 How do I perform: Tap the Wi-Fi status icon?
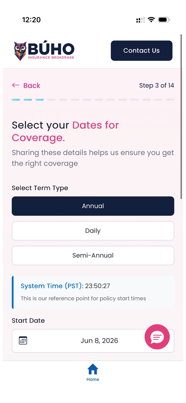click(151, 20)
